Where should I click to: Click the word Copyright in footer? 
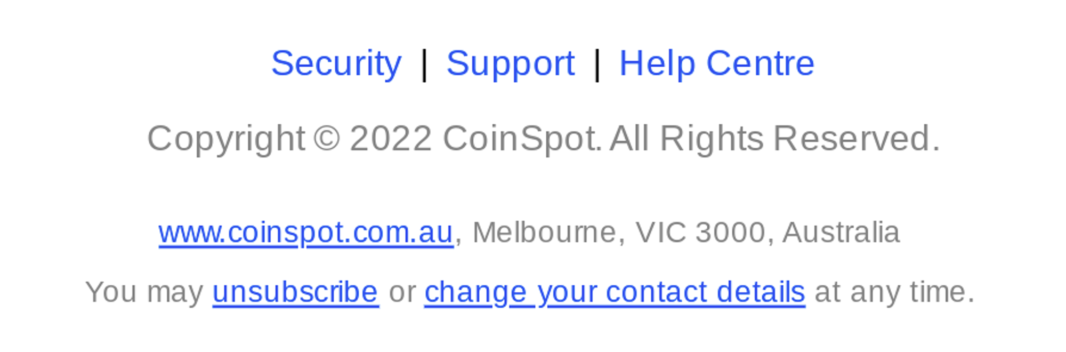[226, 139]
